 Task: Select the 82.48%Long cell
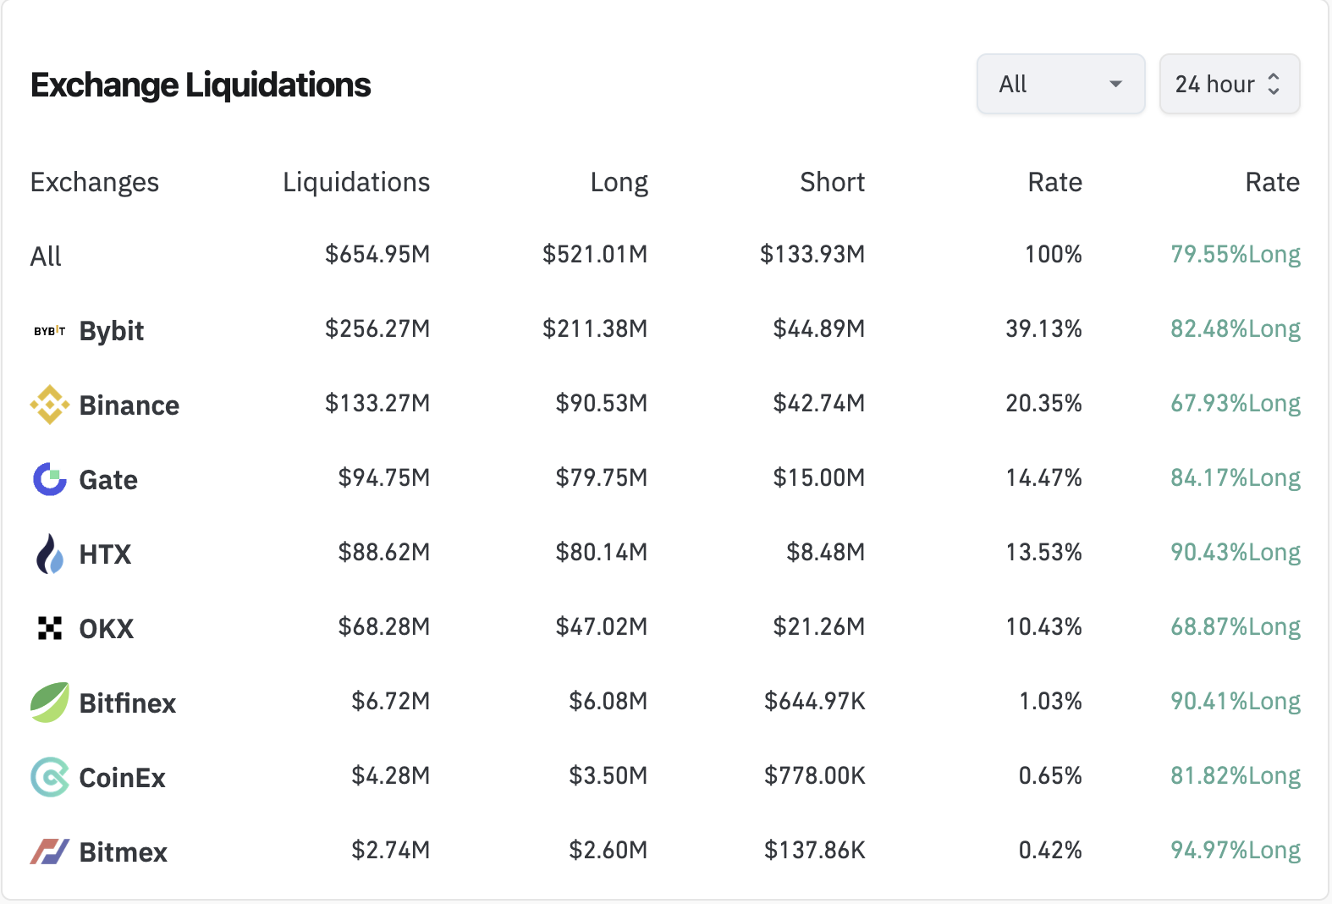[1236, 328]
